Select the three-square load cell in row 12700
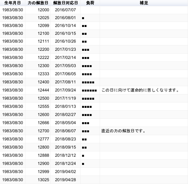Screen dimensions: 188x184 (90, 131)
